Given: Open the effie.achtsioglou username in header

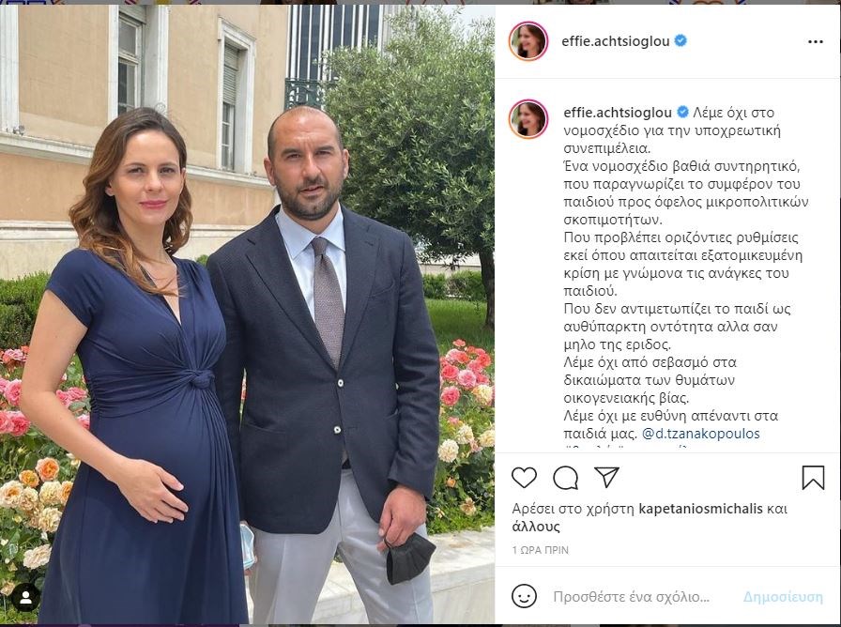Looking at the screenshot, I should click(x=615, y=40).
